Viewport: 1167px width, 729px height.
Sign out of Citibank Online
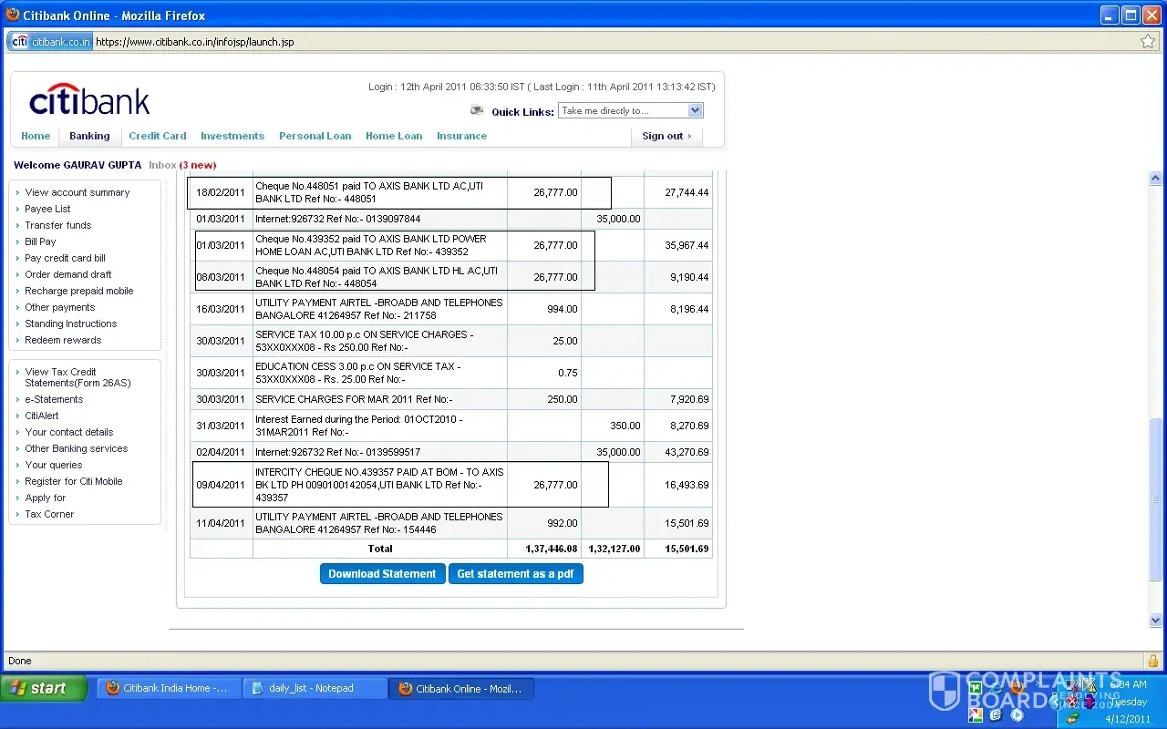coord(666,136)
